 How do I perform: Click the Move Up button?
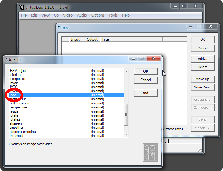tap(203, 79)
